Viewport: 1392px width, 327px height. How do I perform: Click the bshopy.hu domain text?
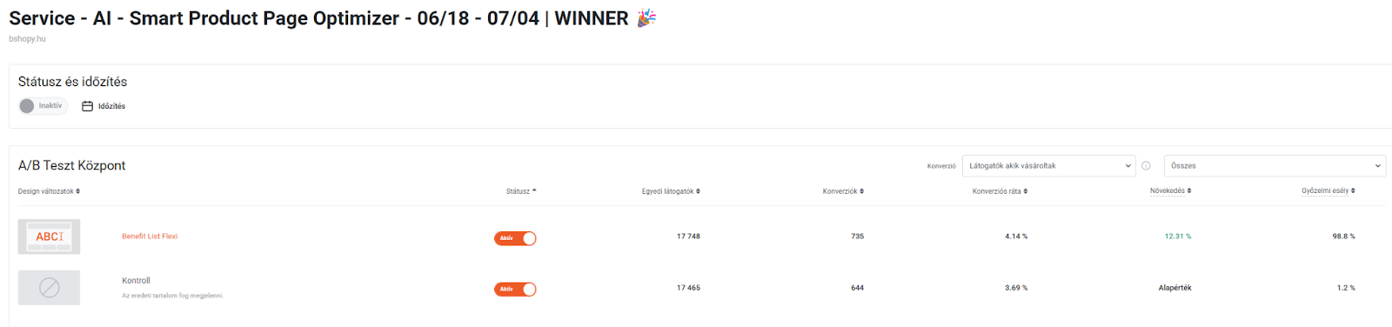[27, 39]
